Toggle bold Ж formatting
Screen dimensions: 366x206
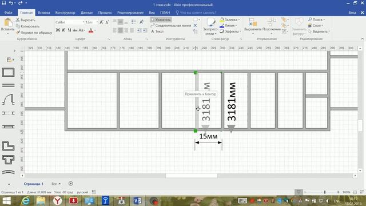[58, 30]
